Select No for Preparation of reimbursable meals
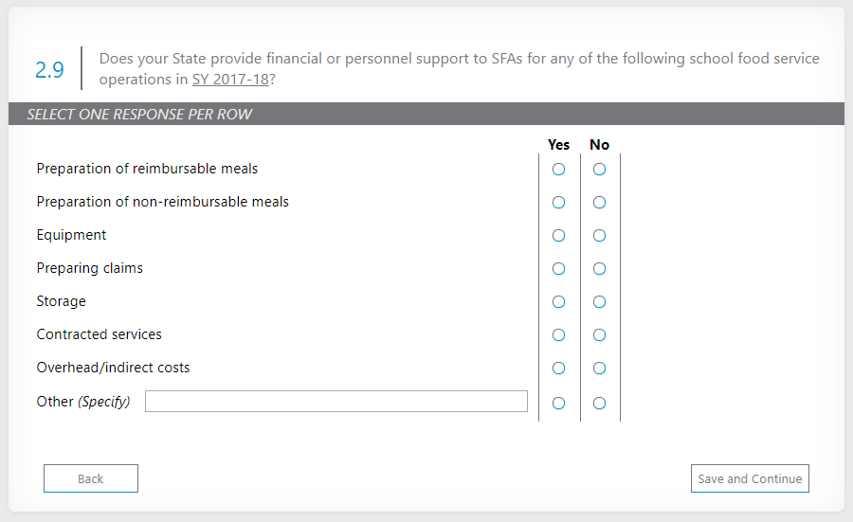Viewport: 853px width, 522px height. click(599, 170)
